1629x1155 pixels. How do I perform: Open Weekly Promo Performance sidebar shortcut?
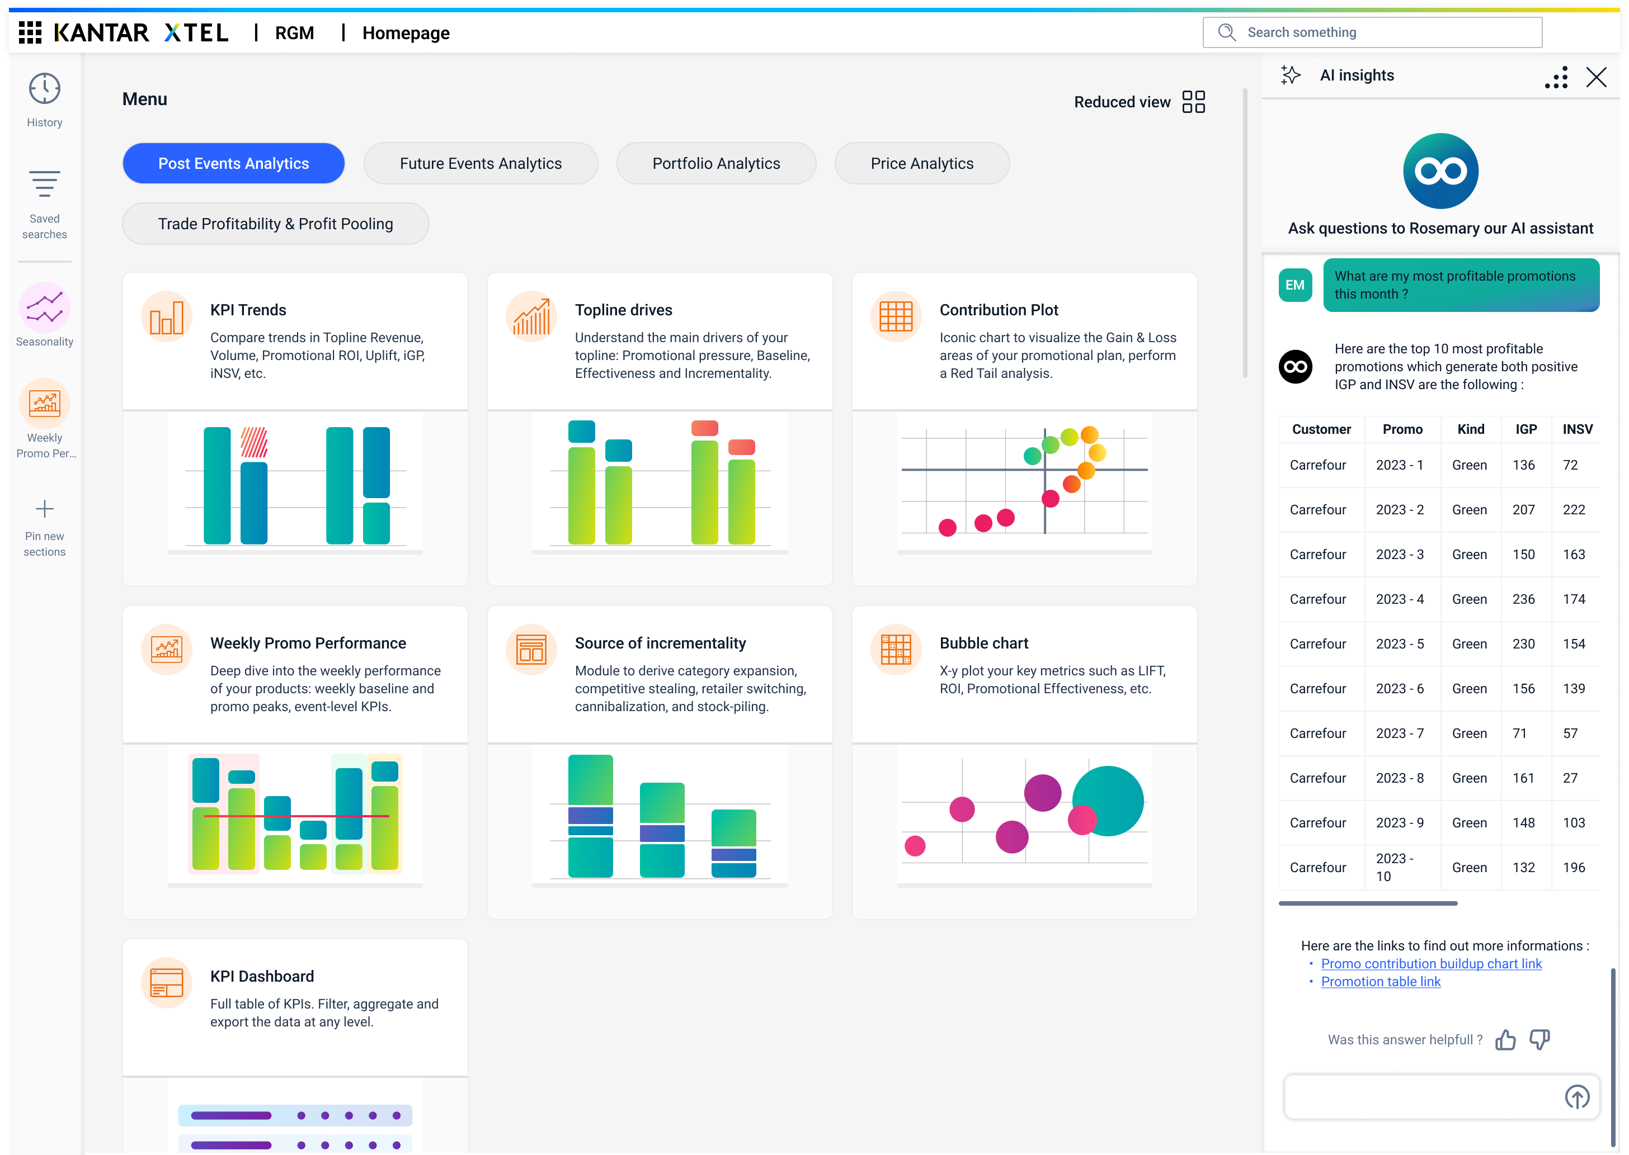(x=44, y=403)
